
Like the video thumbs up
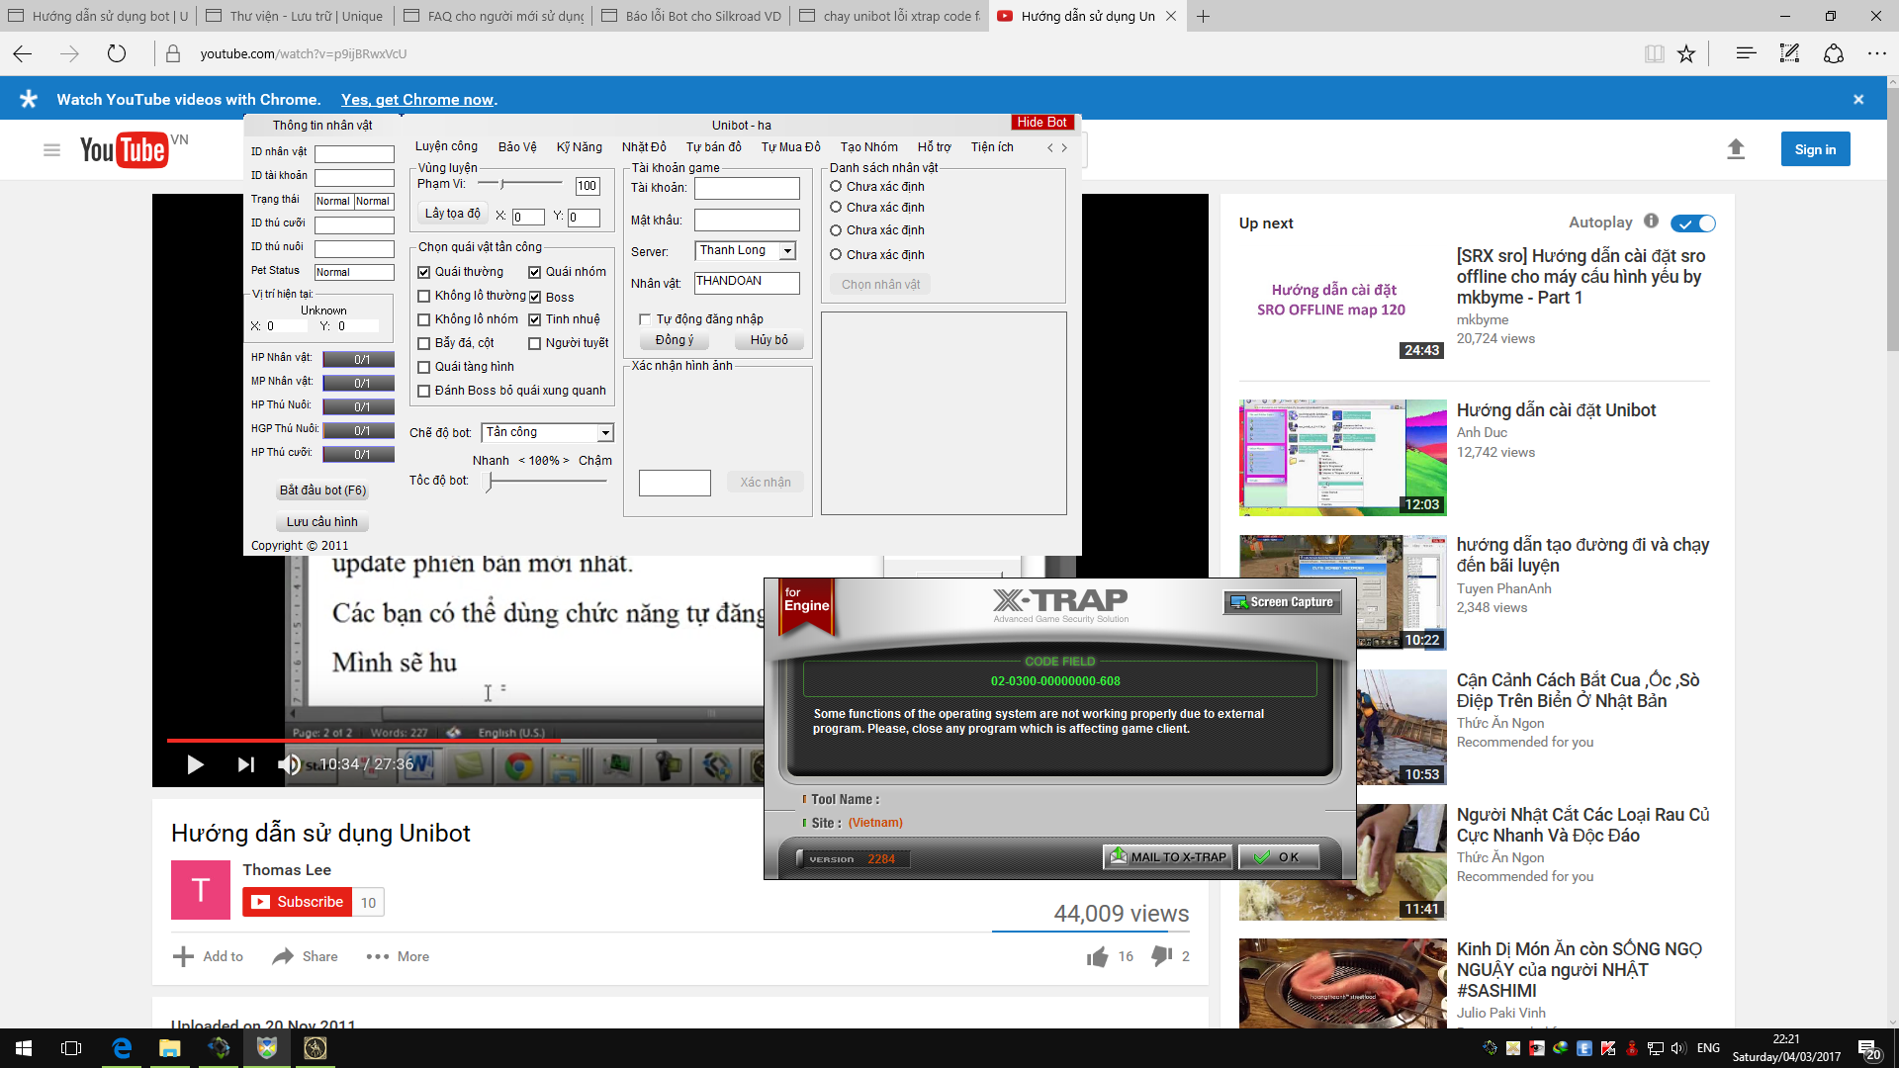click(1097, 956)
